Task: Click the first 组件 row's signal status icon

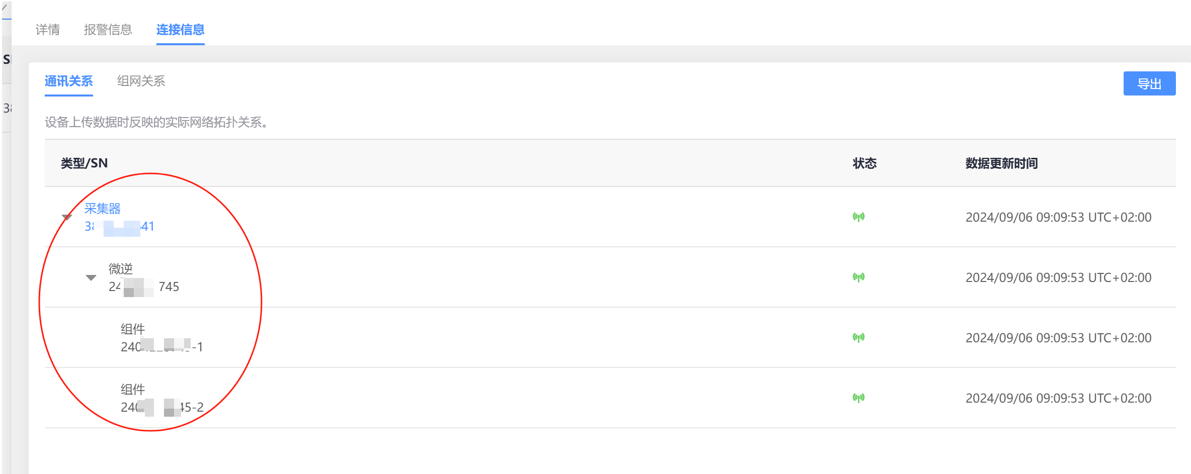Action: pos(859,338)
